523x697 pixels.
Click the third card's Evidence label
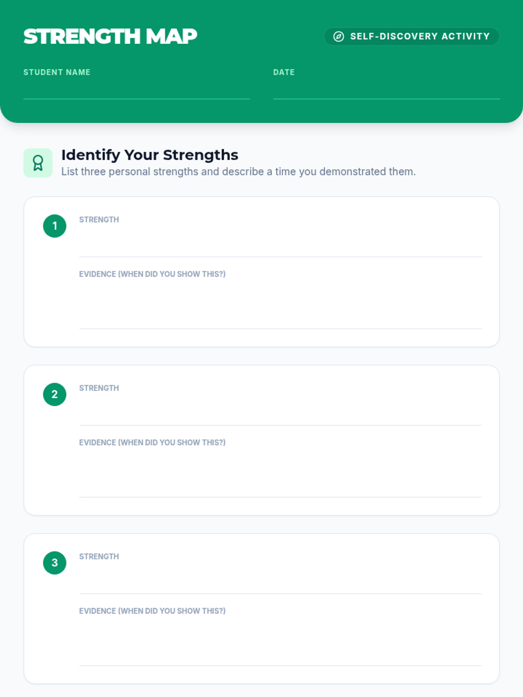152,611
